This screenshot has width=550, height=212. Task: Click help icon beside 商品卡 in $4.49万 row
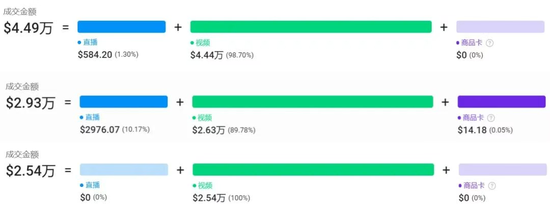(490, 43)
